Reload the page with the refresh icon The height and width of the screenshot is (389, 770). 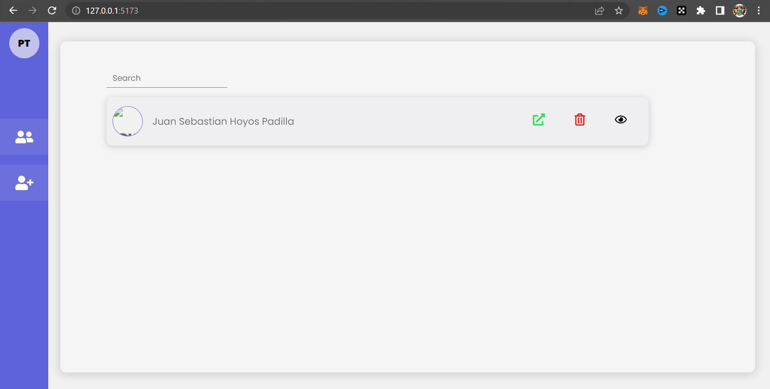[x=52, y=10]
